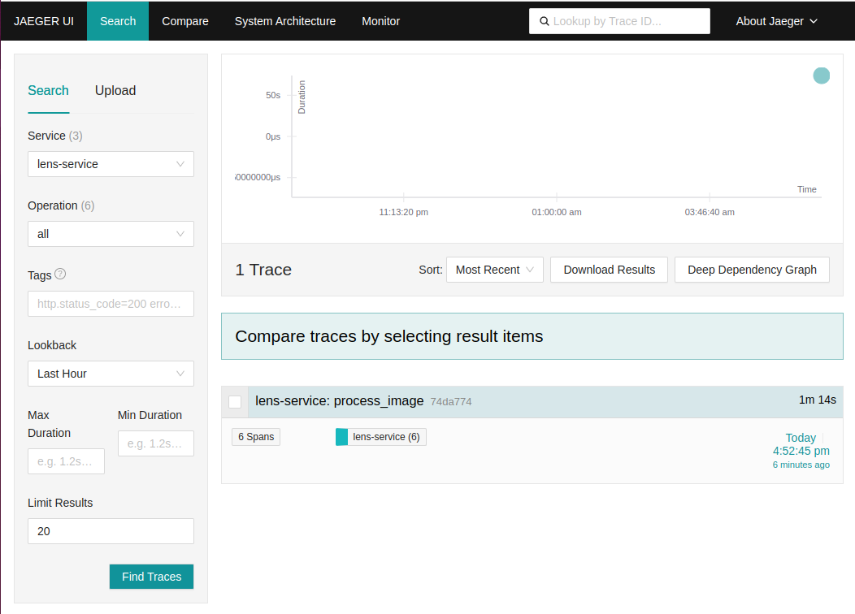855x614 pixels.
Task: Focus the Max Duration input field
Action: pos(66,461)
